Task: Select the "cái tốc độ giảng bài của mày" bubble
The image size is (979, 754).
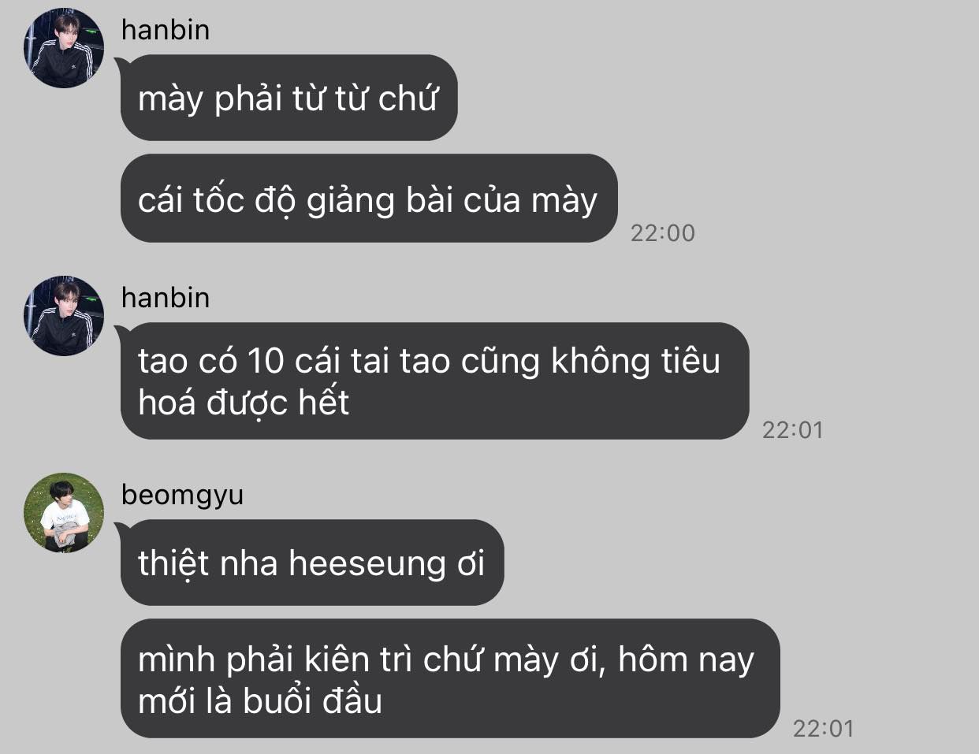Action: click(x=368, y=199)
